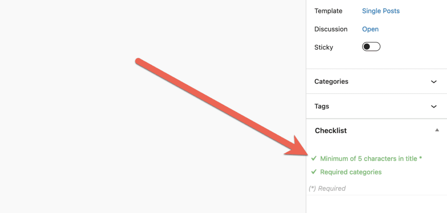
Task: Click the (*) Required footnote
Action: tap(327, 189)
